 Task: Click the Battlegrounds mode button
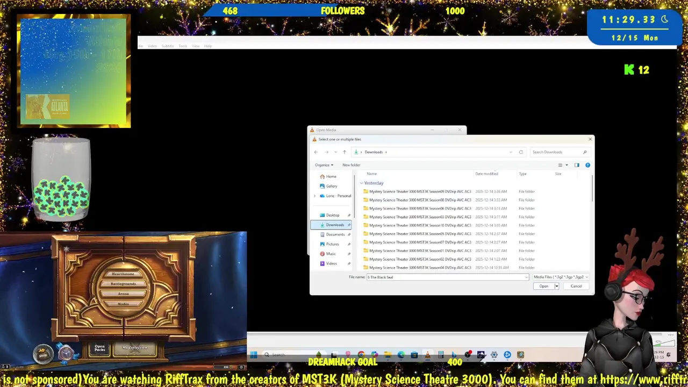click(x=123, y=284)
